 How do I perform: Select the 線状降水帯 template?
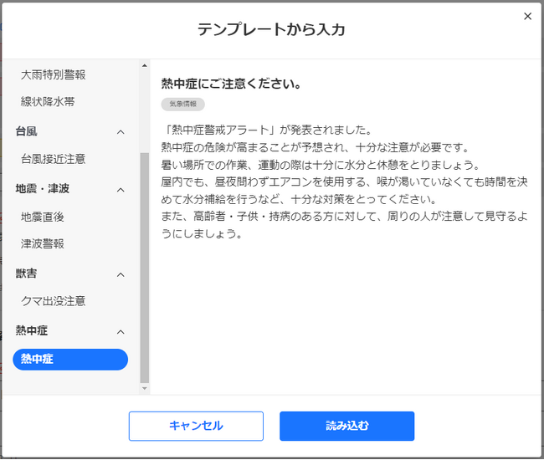point(48,101)
